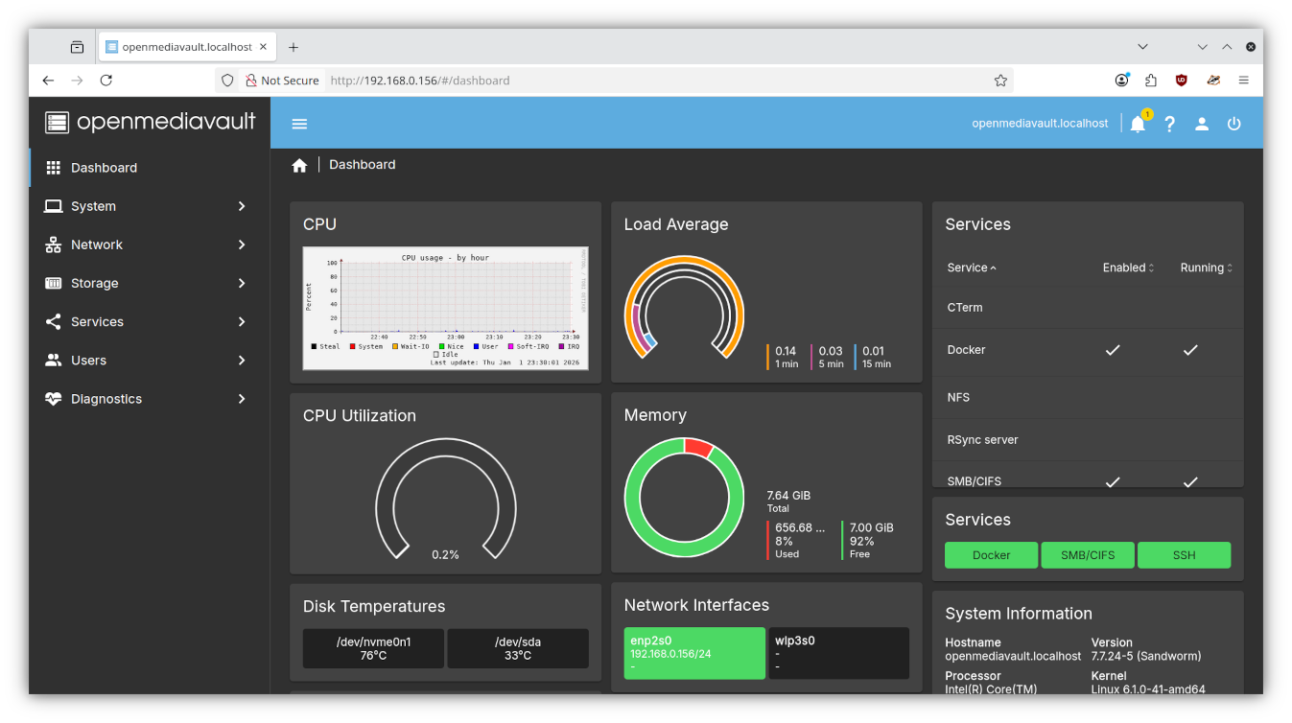The image size is (1292, 723).
Task: Open the openmediavault.localhost browser tab
Action: [x=186, y=47]
